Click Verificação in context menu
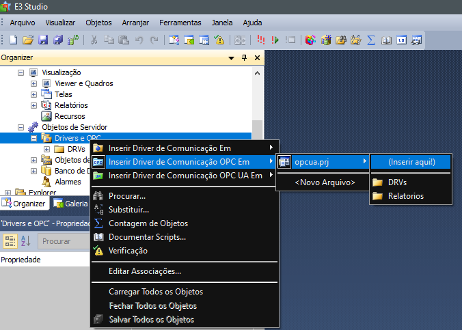This screenshot has width=462, height=330. (185, 251)
